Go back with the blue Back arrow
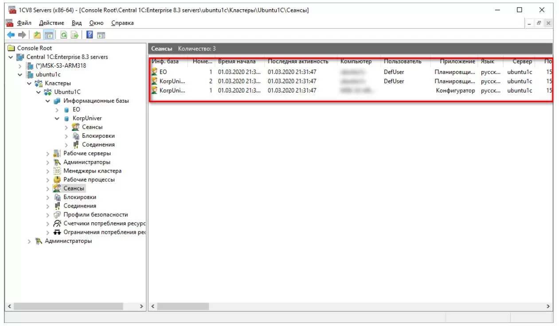This screenshot has width=559, height=326. click(11, 35)
